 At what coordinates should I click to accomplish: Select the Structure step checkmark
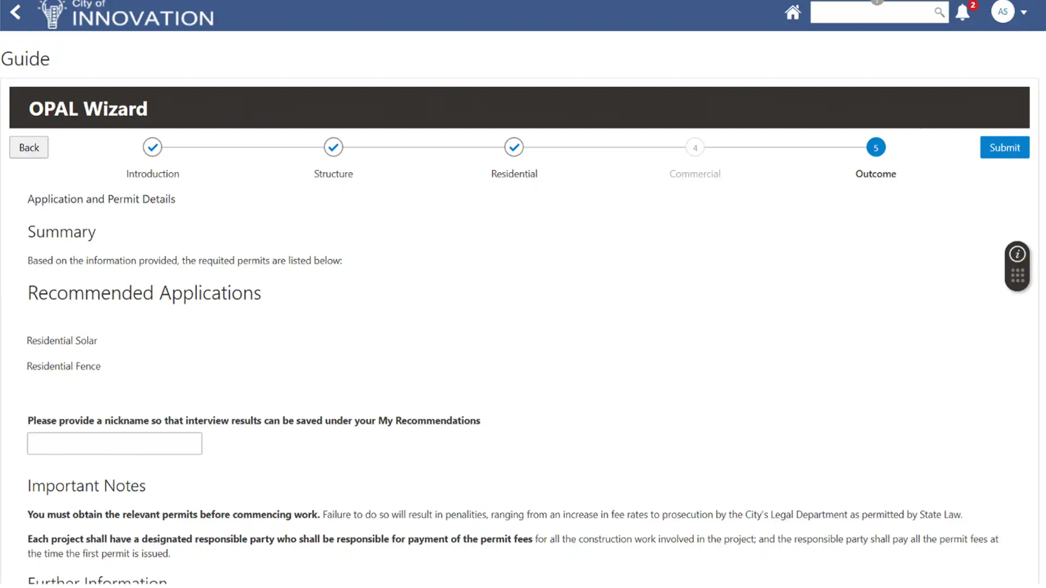click(333, 147)
